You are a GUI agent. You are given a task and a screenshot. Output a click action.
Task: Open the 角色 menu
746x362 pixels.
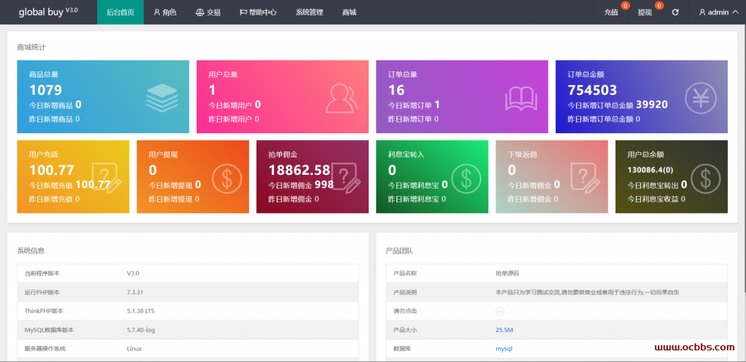coord(165,12)
